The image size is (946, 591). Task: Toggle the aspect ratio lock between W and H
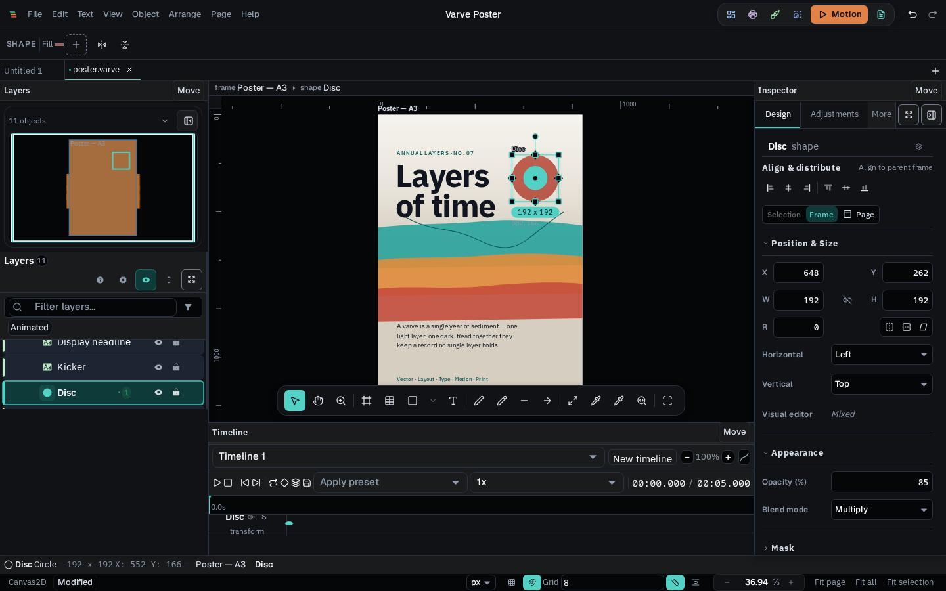(x=847, y=300)
